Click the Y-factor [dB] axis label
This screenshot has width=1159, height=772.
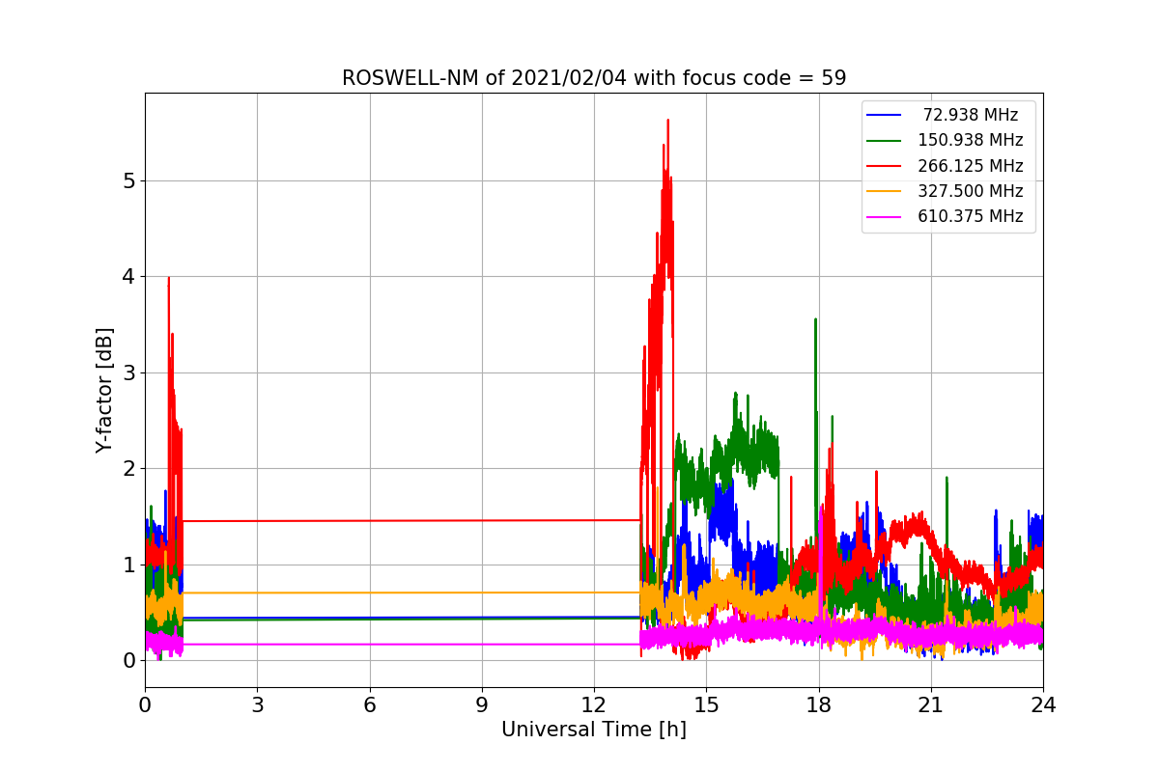click(104, 390)
